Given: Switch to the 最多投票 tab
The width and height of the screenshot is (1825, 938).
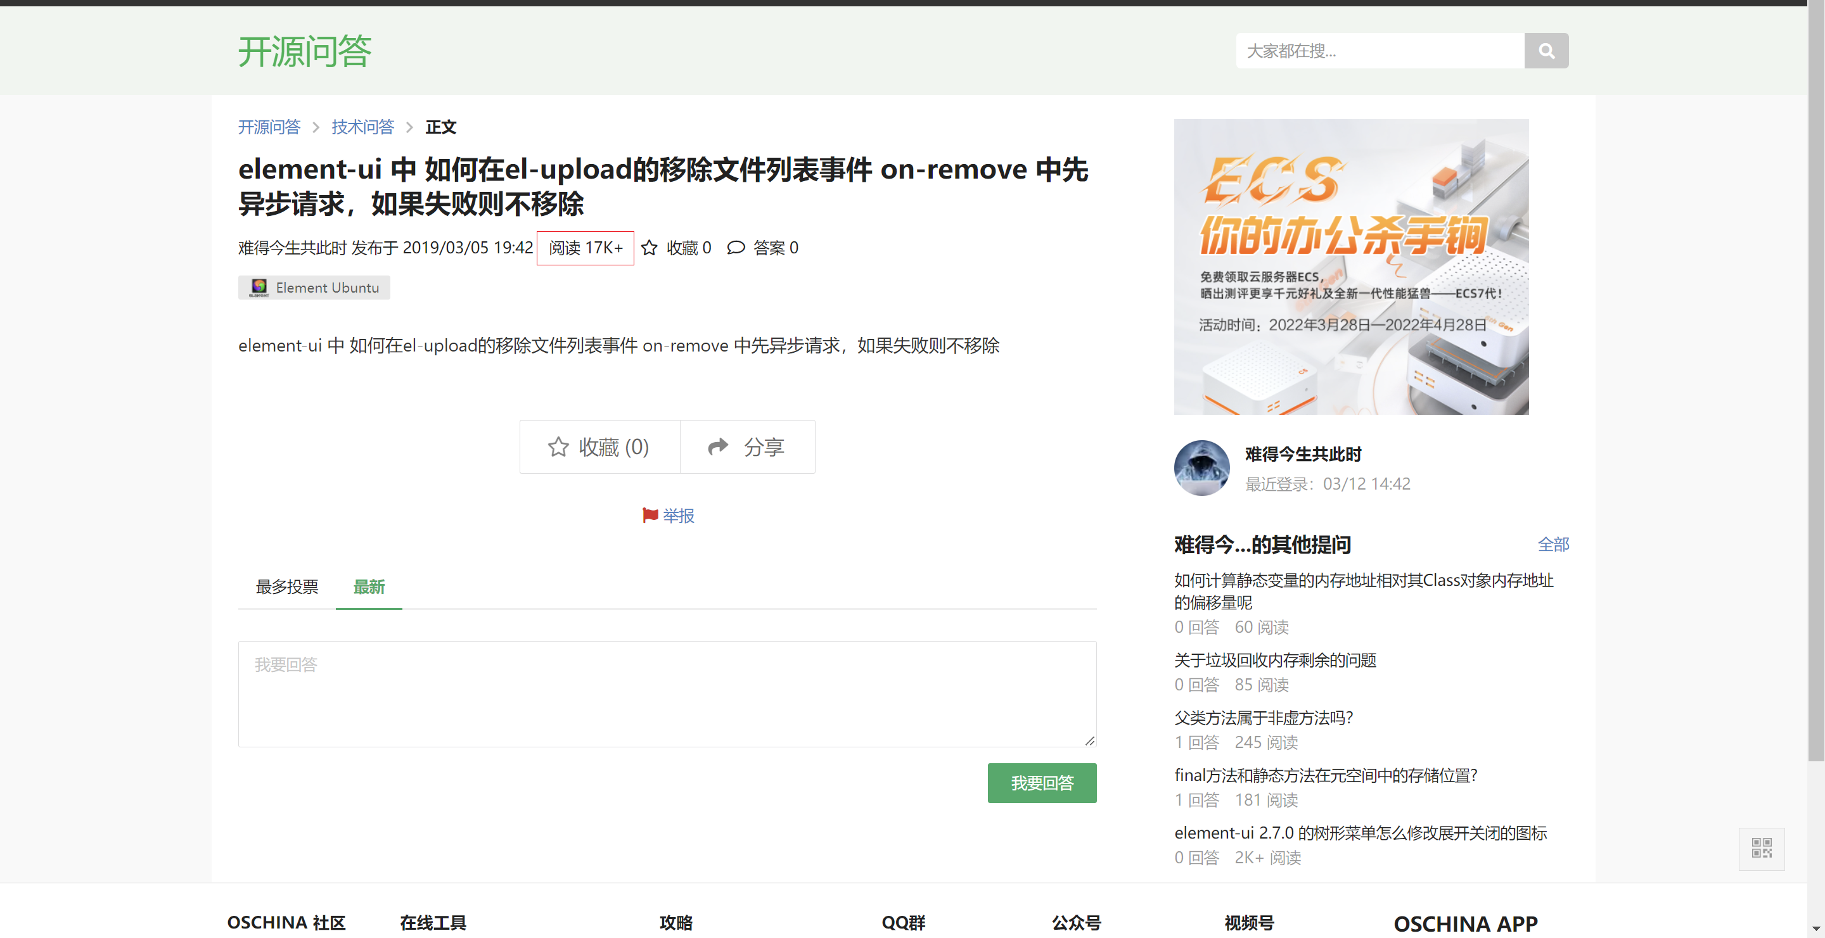Looking at the screenshot, I should (x=287, y=587).
